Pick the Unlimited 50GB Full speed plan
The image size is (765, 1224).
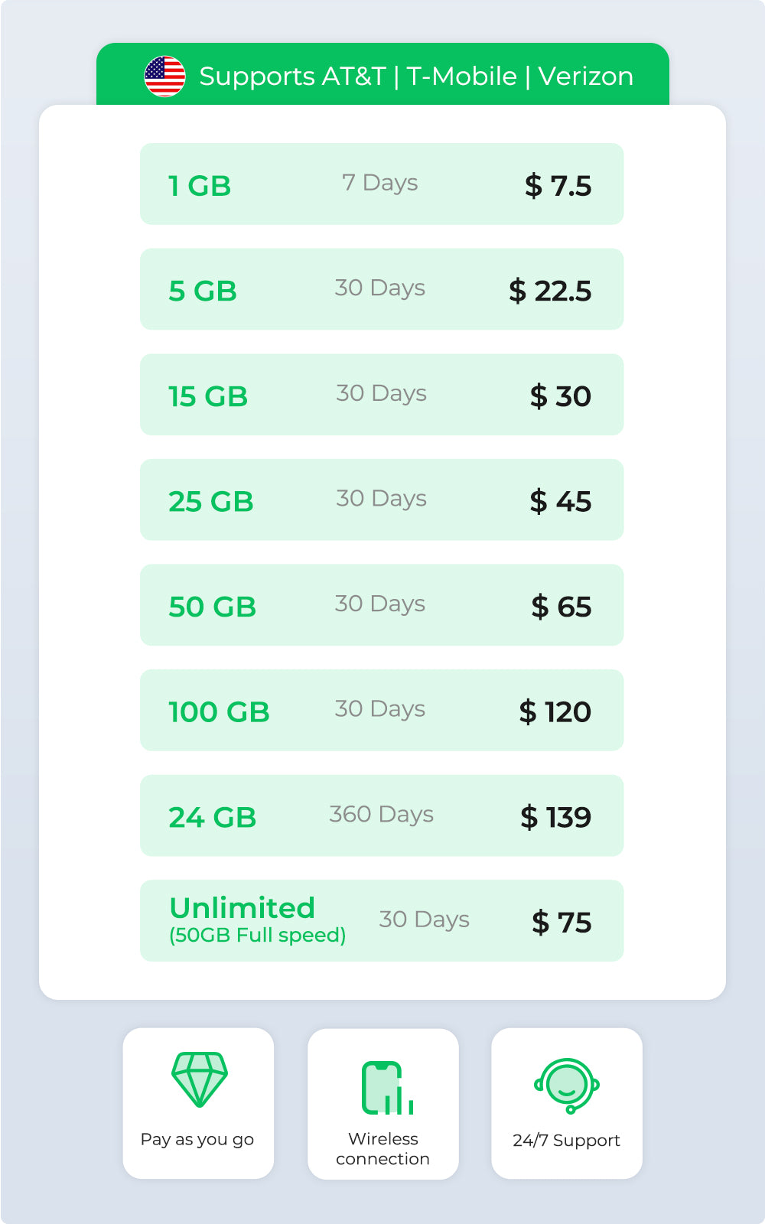[x=382, y=920]
